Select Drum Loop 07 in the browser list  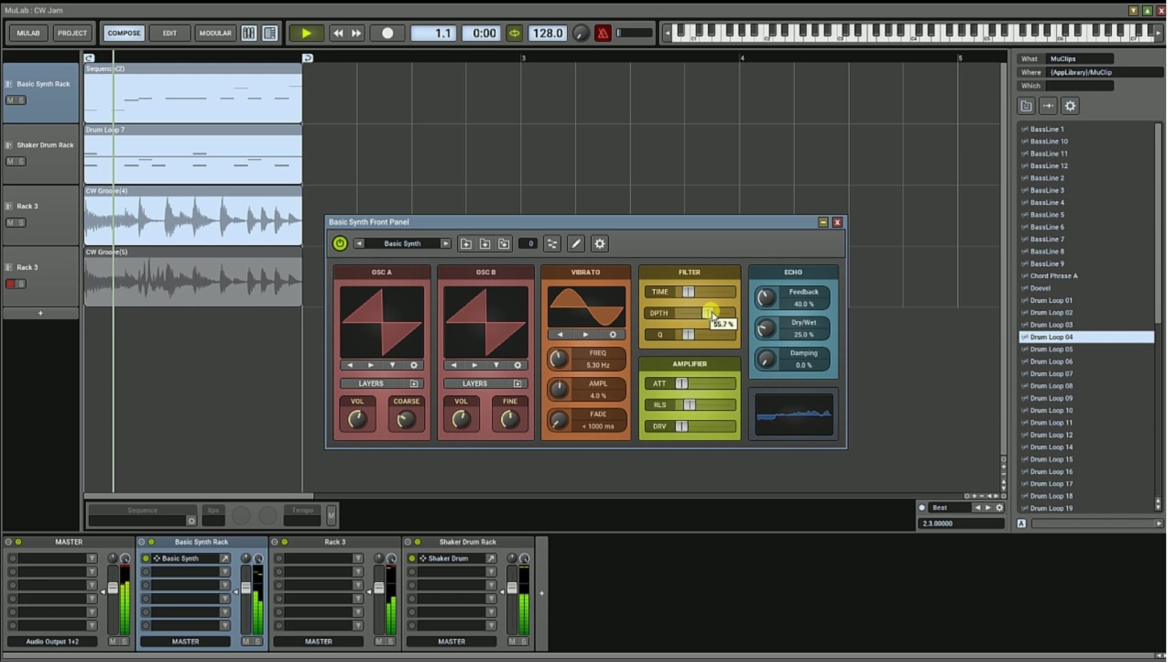(x=1087, y=374)
